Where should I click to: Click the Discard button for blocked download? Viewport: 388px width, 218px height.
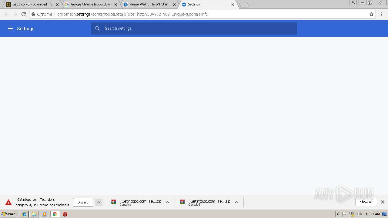pos(83,202)
